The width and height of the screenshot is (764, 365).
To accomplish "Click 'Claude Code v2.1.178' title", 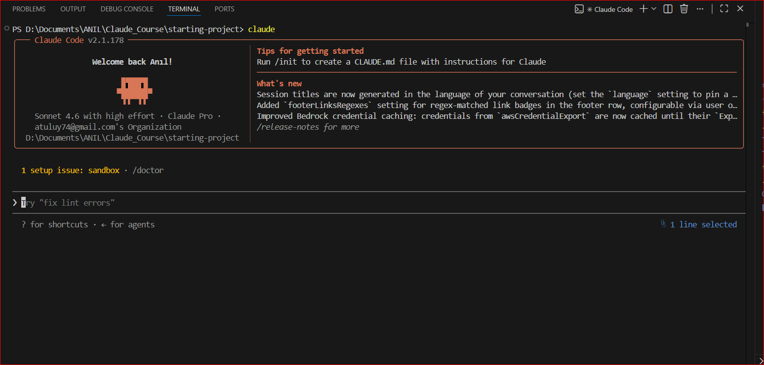I will click(79, 40).
